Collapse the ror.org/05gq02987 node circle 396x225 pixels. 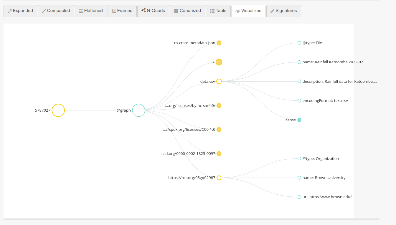219,178
